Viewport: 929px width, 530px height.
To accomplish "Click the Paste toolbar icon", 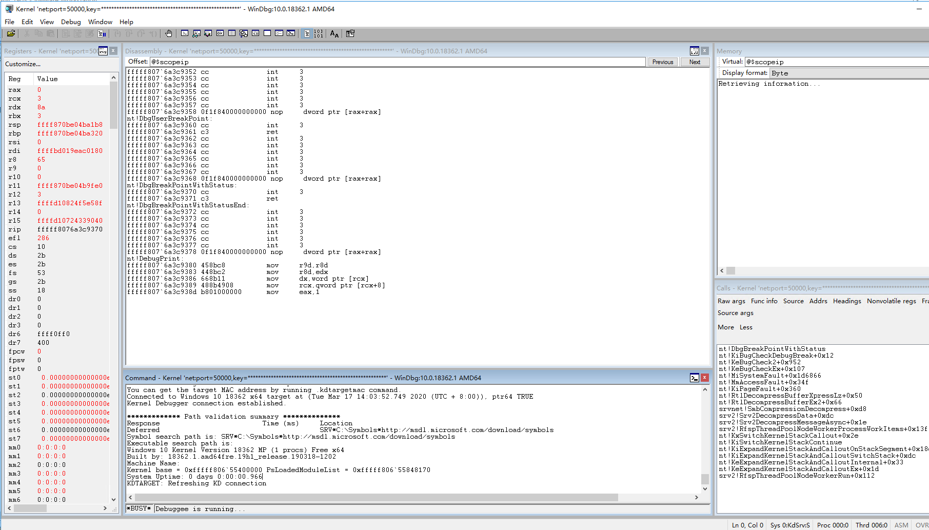I will click(50, 33).
